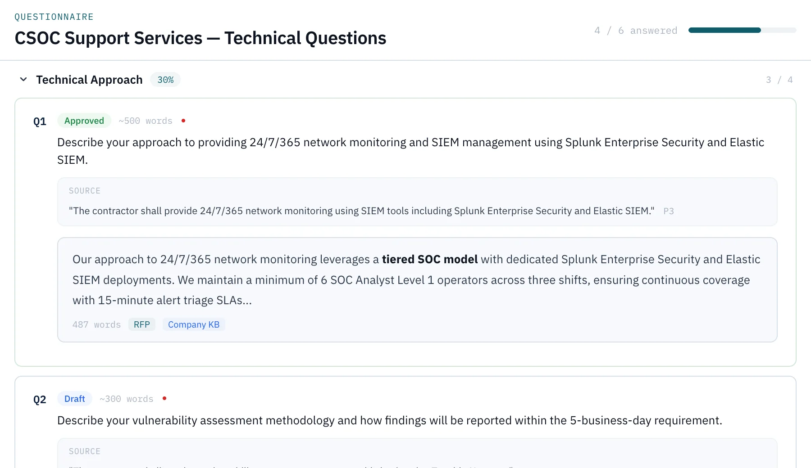Viewport: 811px width, 468px height.
Task: Click the red indicator dot next to Q2
Action: [x=164, y=398]
